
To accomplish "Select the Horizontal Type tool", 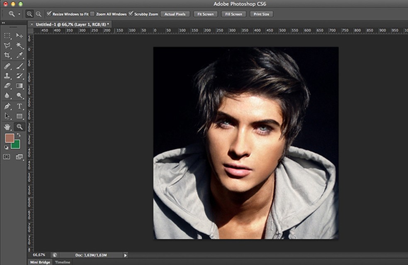I will click(x=19, y=106).
